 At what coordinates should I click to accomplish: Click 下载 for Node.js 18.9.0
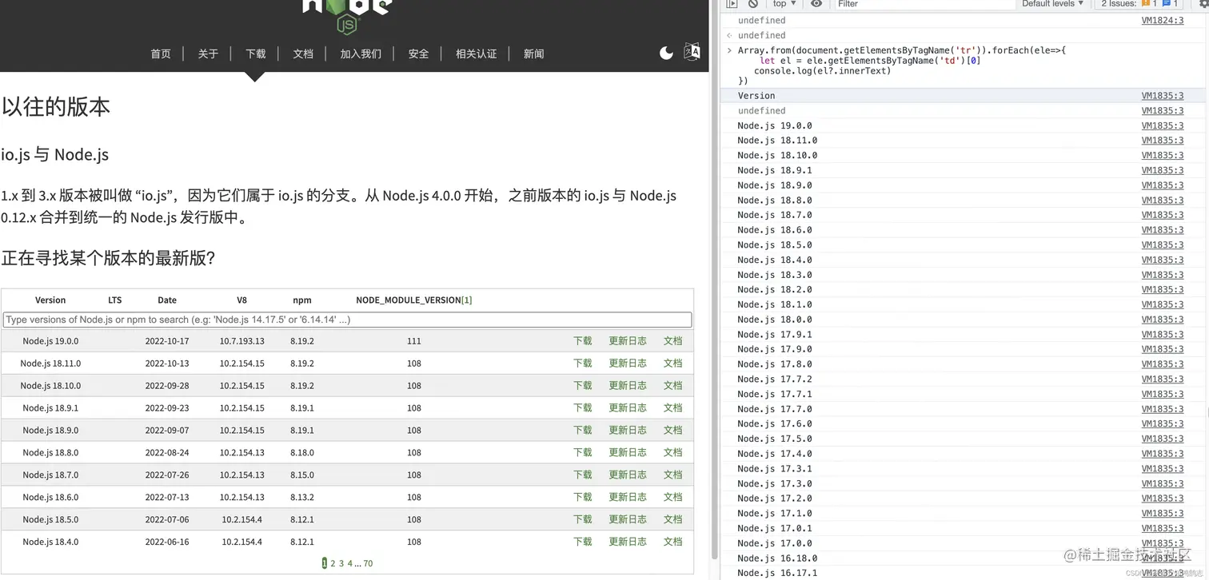point(583,431)
